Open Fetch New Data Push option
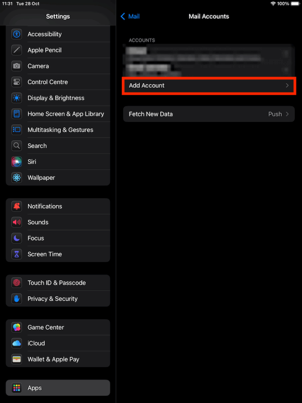Viewport: 302px width, 403px height. 275,114
